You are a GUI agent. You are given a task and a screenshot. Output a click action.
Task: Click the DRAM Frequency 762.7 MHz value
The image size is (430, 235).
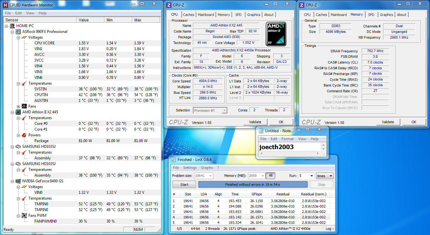pyautogui.click(x=375, y=51)
